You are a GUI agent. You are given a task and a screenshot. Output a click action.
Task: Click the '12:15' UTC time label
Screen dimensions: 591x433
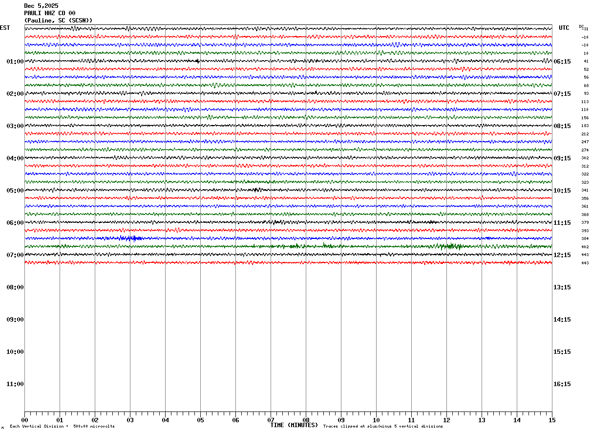[x=562, y=255]
